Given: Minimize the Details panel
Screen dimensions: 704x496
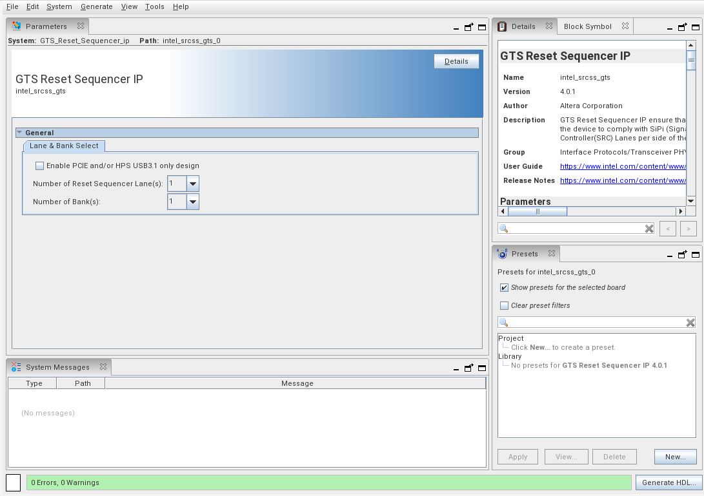Looking at the screenshot, I should tap(669, 28).
